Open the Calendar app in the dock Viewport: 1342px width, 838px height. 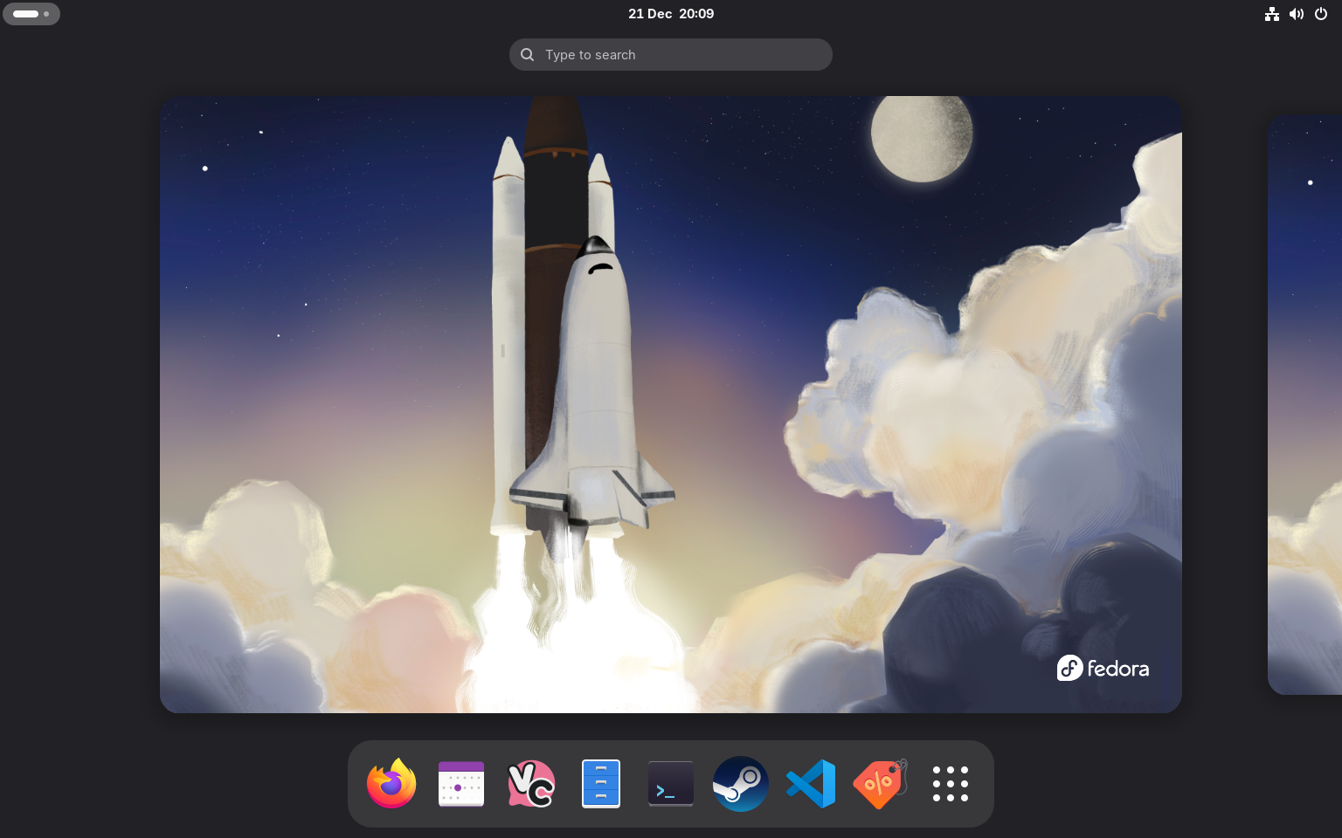click(x=461, y=784)
